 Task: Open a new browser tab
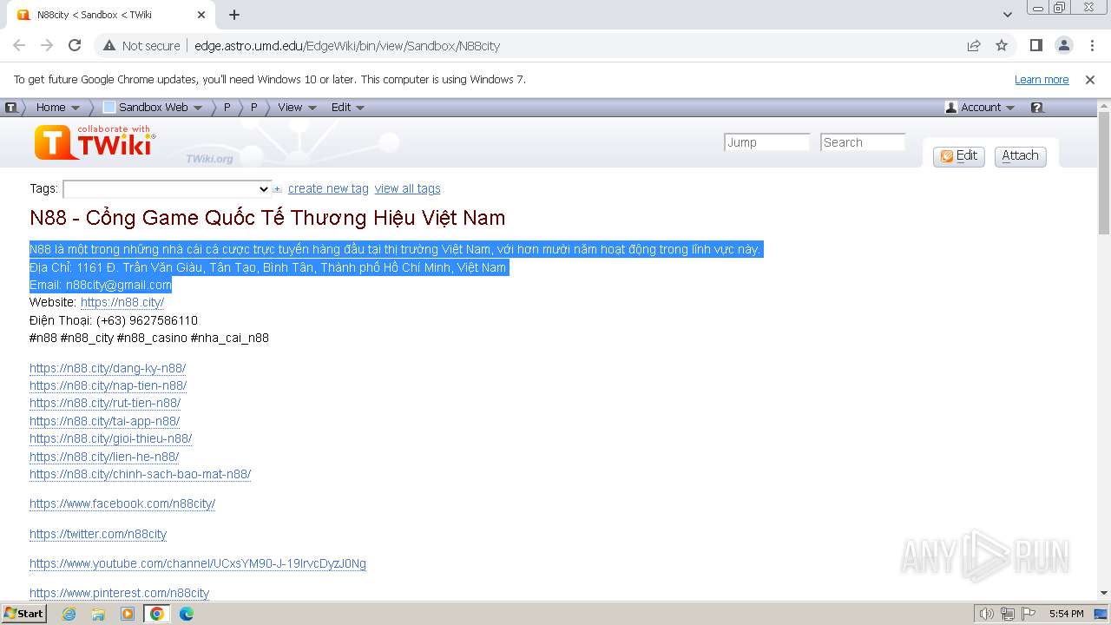[x=234, y=15]
